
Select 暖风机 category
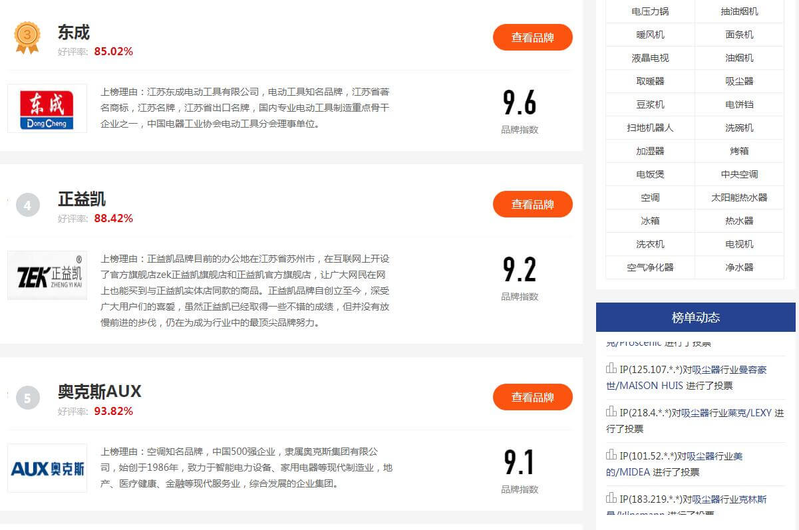[650, 35]
